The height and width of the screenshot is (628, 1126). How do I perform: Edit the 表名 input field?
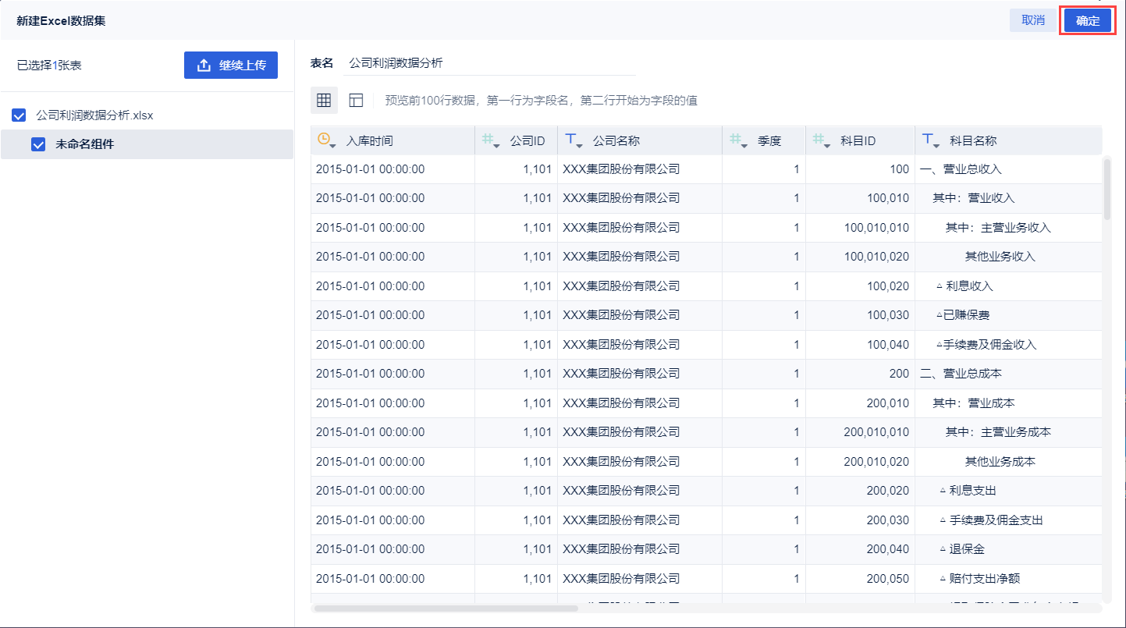pos(489,63)
